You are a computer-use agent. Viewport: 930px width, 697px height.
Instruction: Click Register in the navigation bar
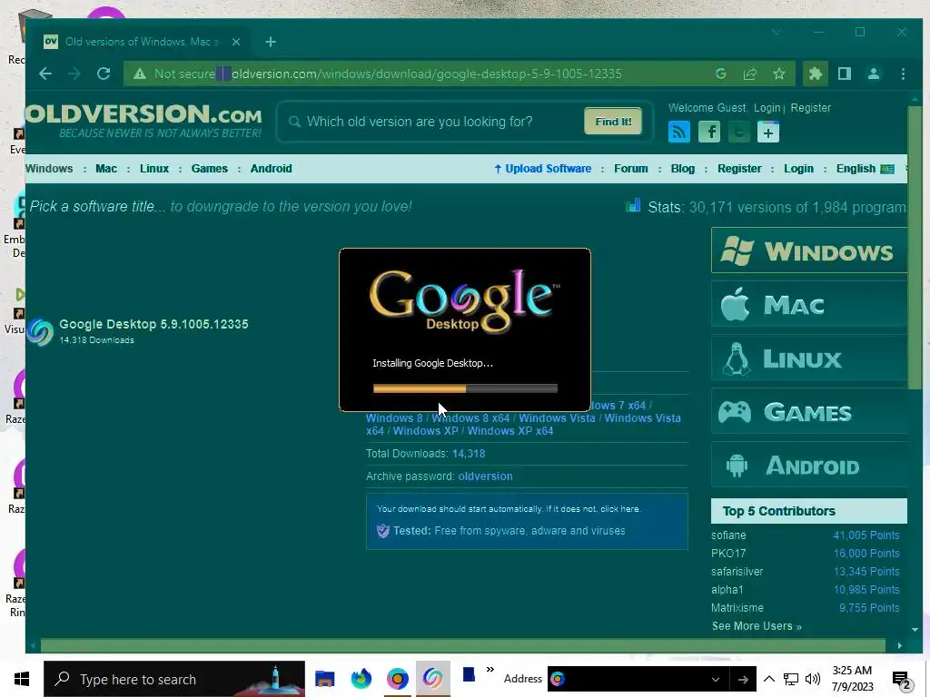(x=739, y=168)
